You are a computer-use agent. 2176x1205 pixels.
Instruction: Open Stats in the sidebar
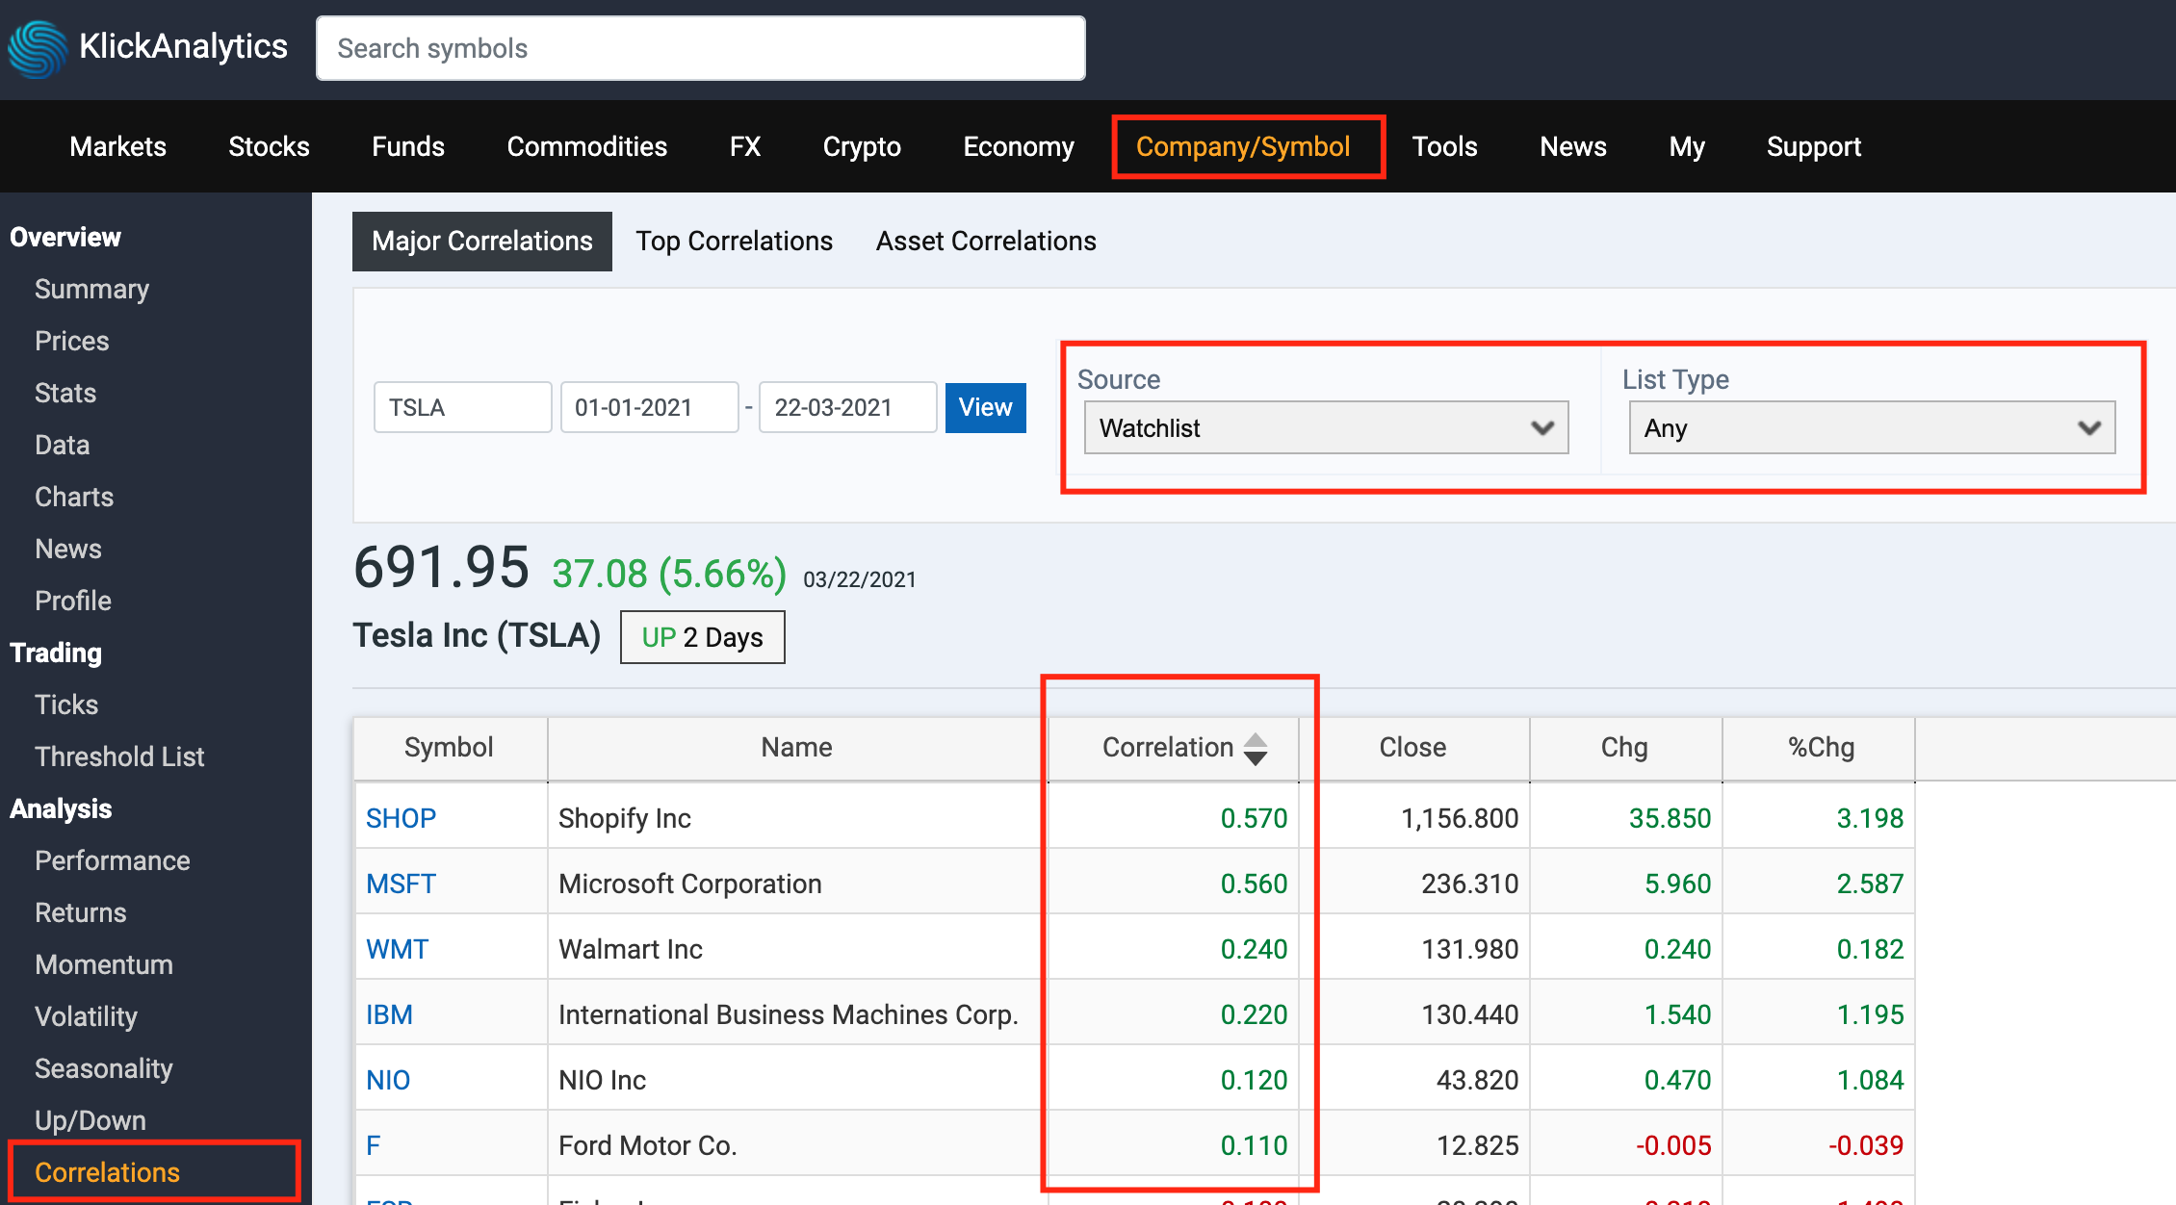[65, 393]
